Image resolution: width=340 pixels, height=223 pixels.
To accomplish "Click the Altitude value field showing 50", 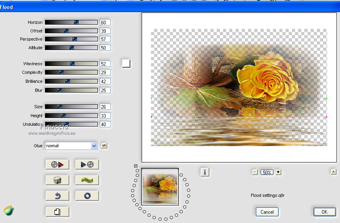I will coord(105,48).
